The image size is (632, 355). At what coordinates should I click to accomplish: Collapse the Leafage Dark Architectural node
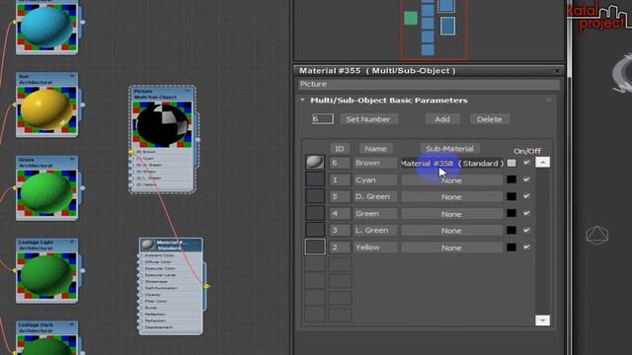[x=72, y=324]
